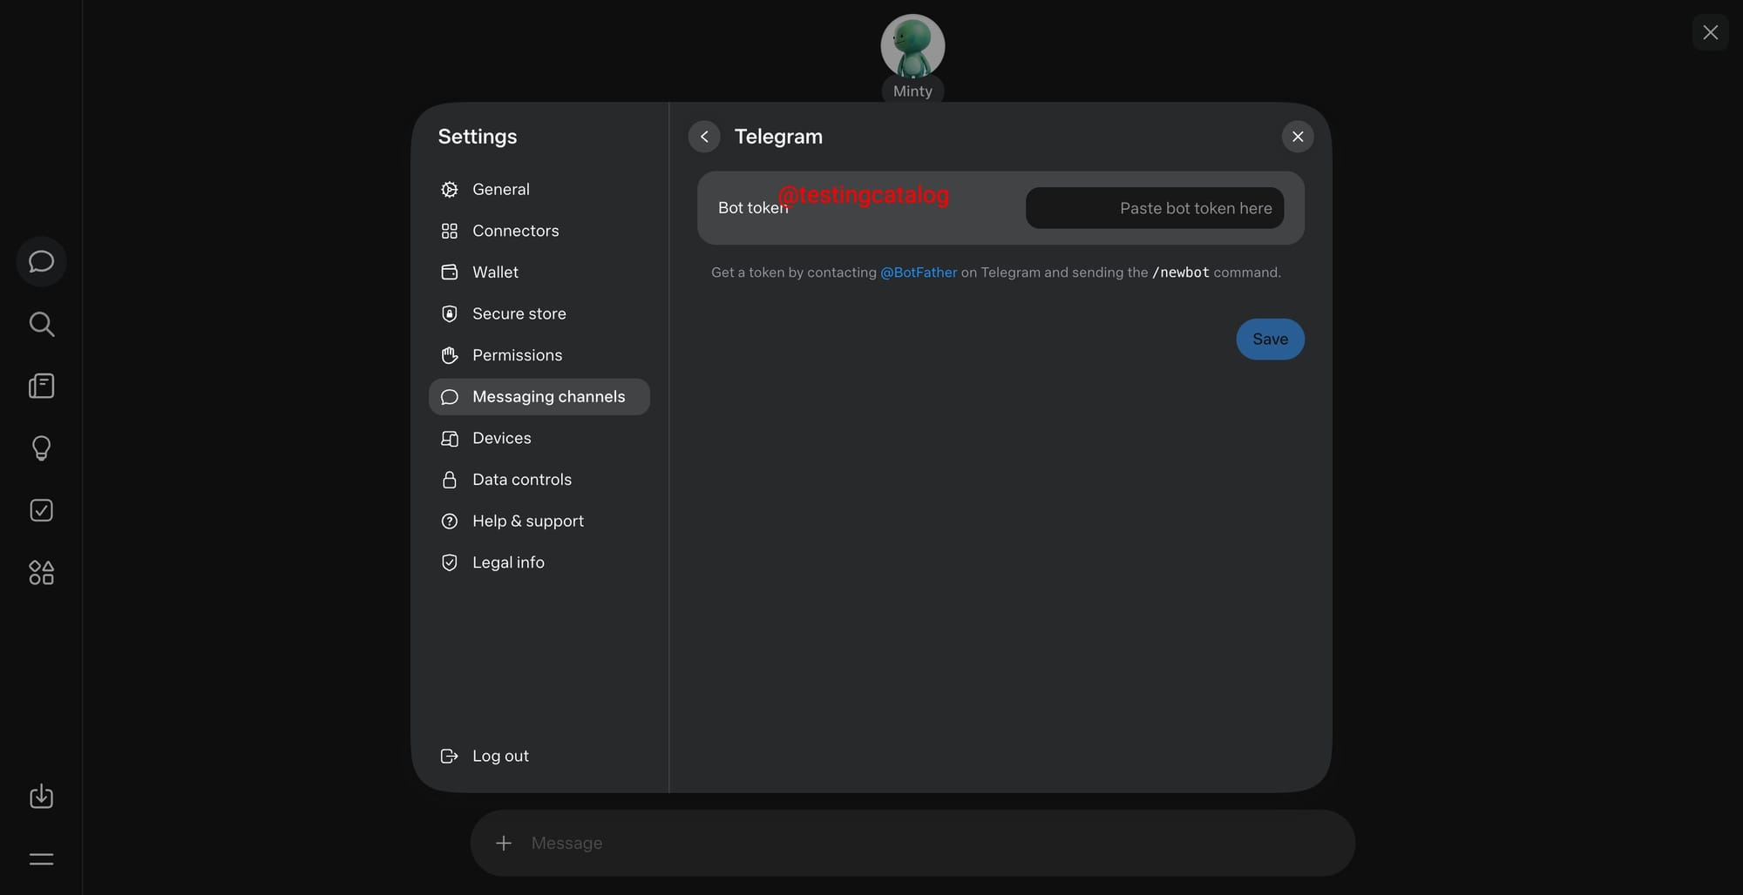Close the overlay using the top-right X

[x=1710, y=32]
